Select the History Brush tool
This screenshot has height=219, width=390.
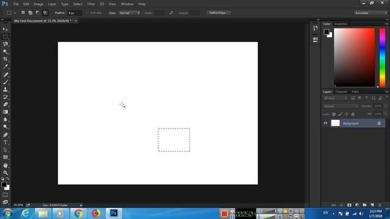coord(5,97)
